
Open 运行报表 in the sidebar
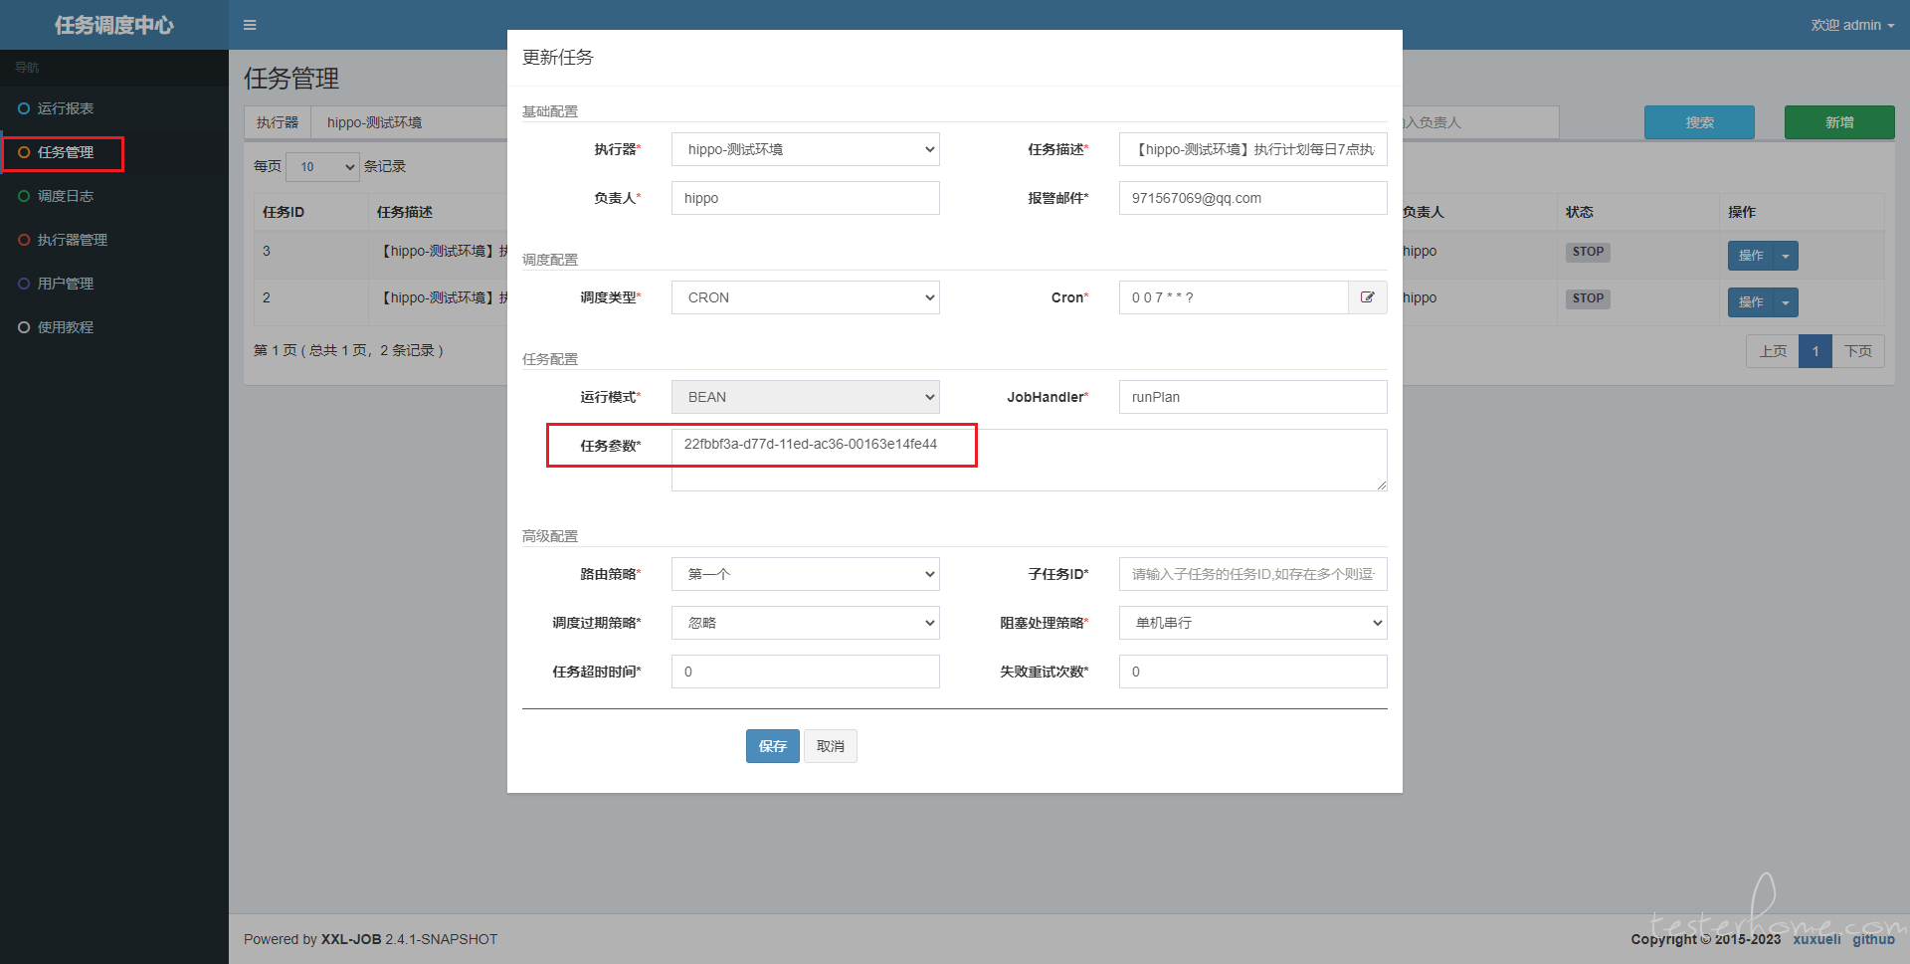click(x=114, y=108)
